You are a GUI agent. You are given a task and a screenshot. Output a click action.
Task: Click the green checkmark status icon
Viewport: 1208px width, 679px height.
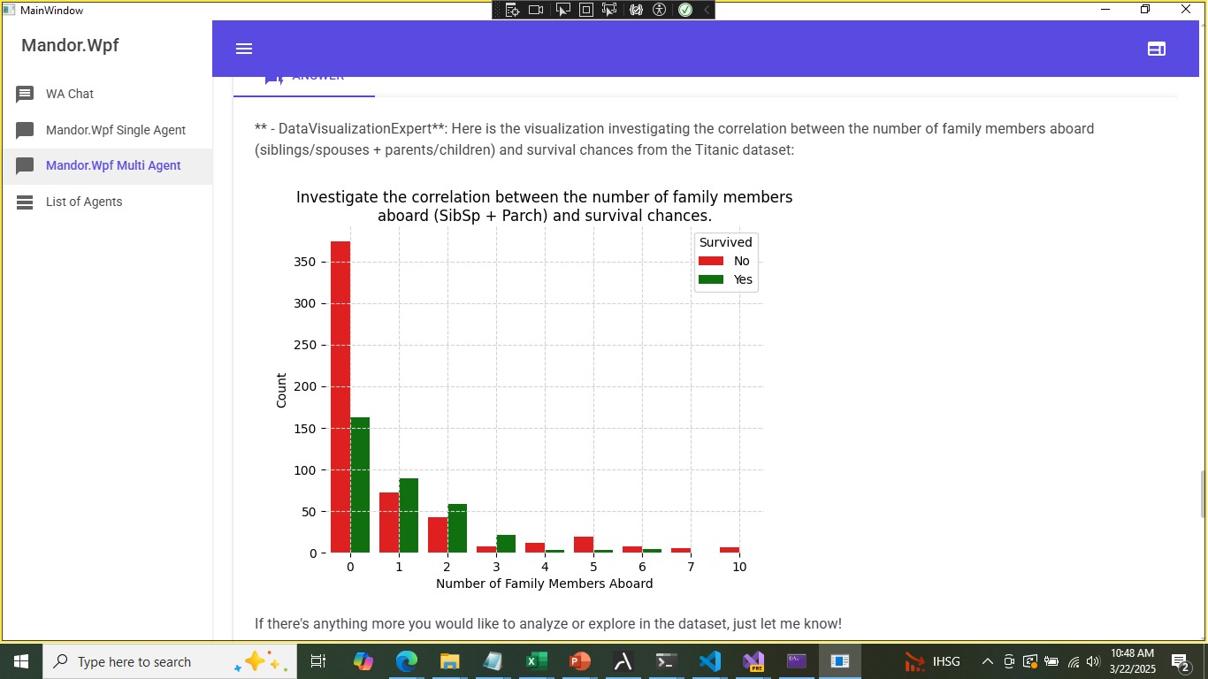pyautogui.click(x=684, y=10)
